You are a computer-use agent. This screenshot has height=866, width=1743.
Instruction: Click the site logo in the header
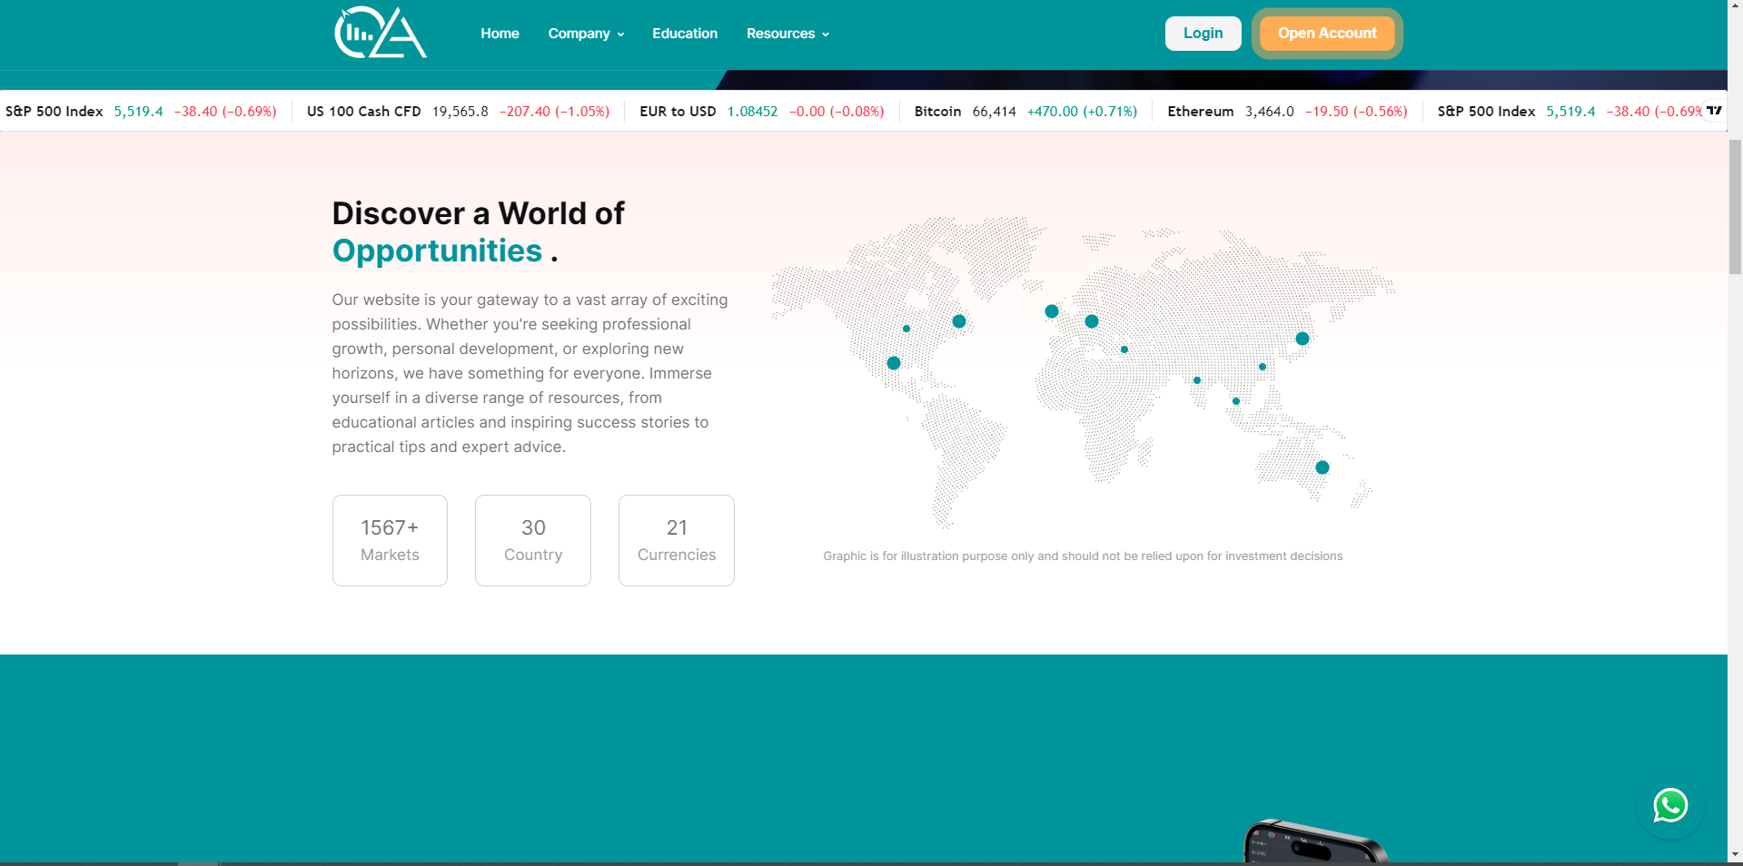380,34
